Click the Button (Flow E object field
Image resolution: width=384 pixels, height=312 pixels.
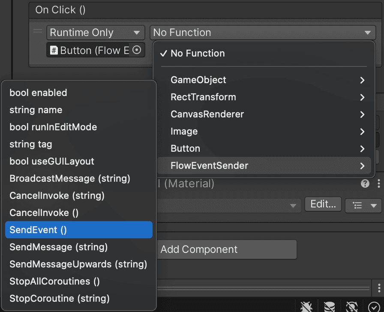(x=96, y=50)
